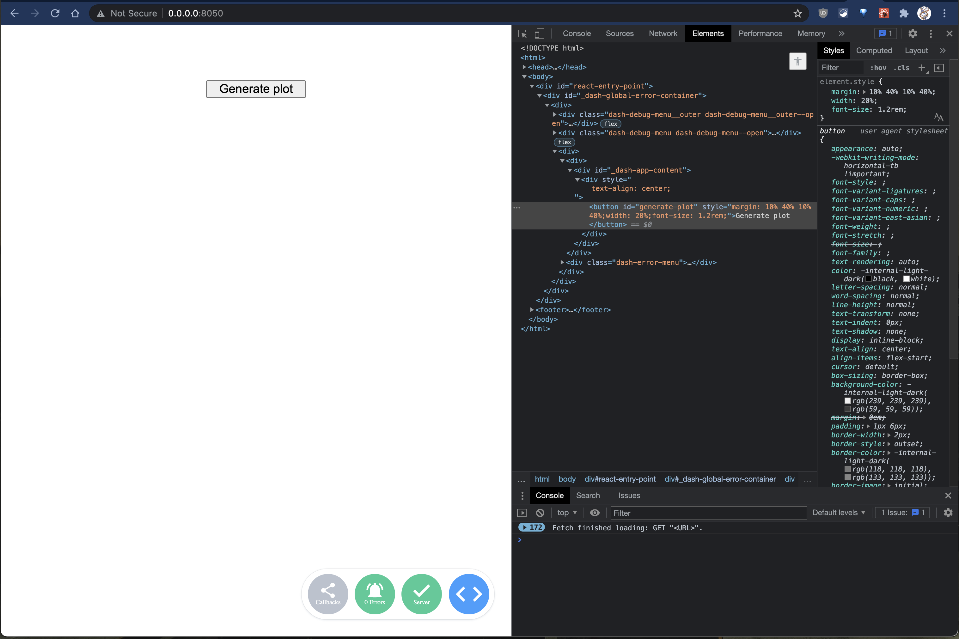Click the rgb(239, 239, 239) background swatch

[x=847, y=401]
